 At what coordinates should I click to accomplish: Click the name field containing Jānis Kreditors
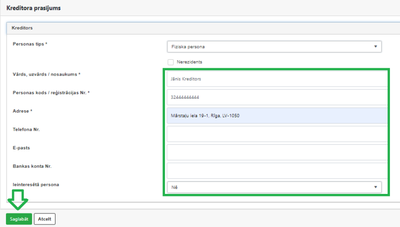pos(276,79)
